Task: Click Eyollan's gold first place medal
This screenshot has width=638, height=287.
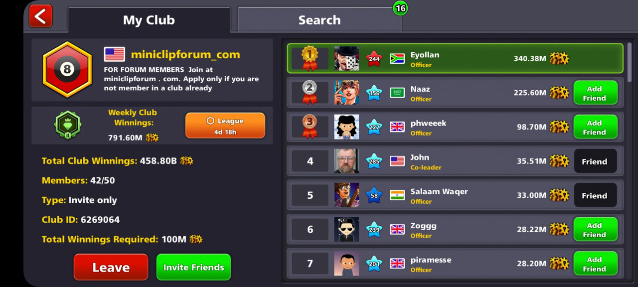Action: pyautogui.click(x=310, y=58)
